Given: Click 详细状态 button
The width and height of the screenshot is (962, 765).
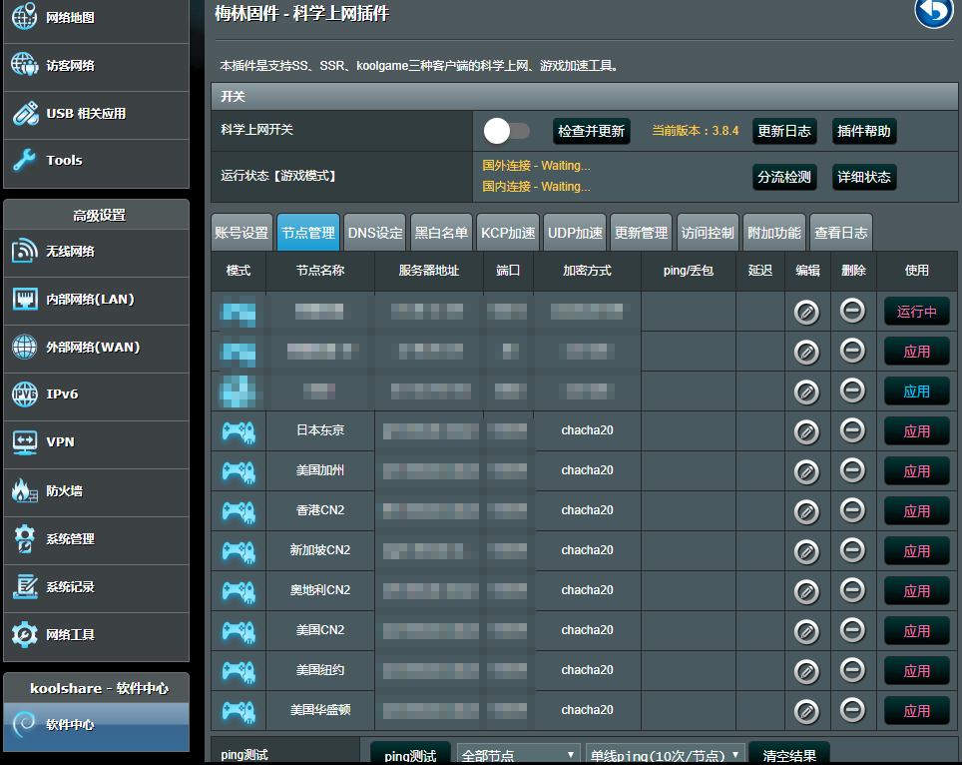Looking at the screenshot, I should click(x=864, y=178).
